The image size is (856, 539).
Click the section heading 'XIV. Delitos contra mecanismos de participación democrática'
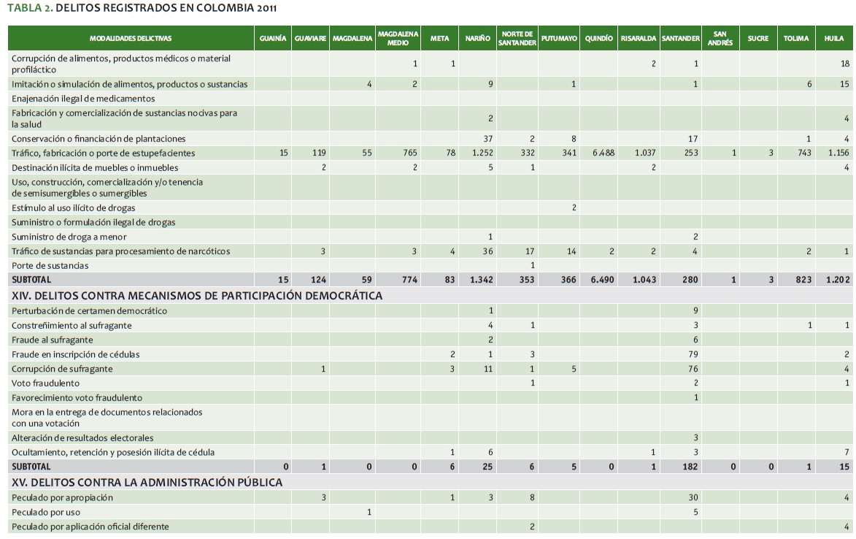(x=197, y=296)
